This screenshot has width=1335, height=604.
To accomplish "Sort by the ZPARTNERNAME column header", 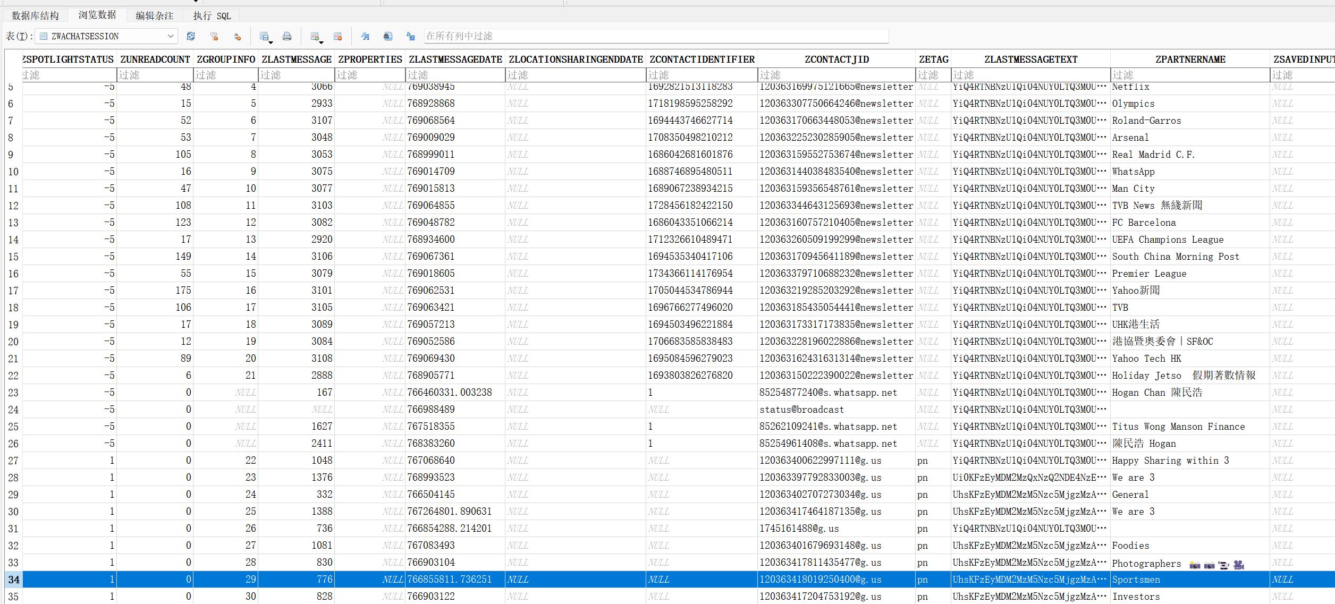I will point(1190,59).
